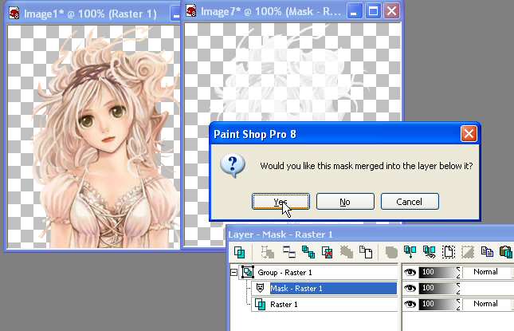Click the Delete Layer icon with red X
The width and height of the screenshot is (514, 331).
coord(328,252)
